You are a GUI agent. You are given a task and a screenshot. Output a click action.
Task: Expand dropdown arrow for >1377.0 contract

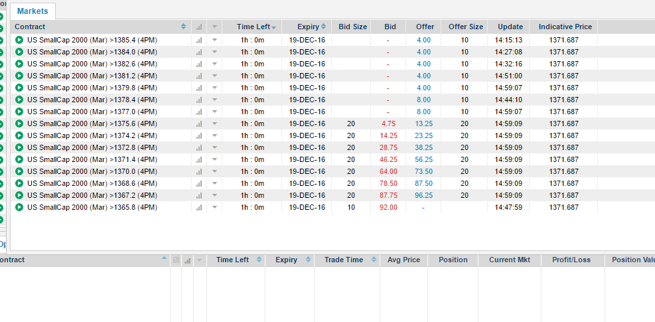click(x=214, y=112)
